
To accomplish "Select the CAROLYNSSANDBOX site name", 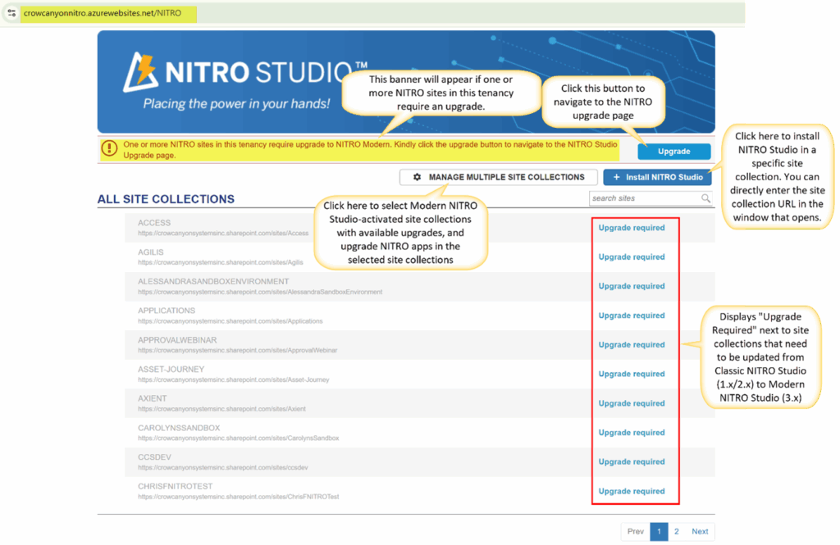I will [x=179, y=428].
